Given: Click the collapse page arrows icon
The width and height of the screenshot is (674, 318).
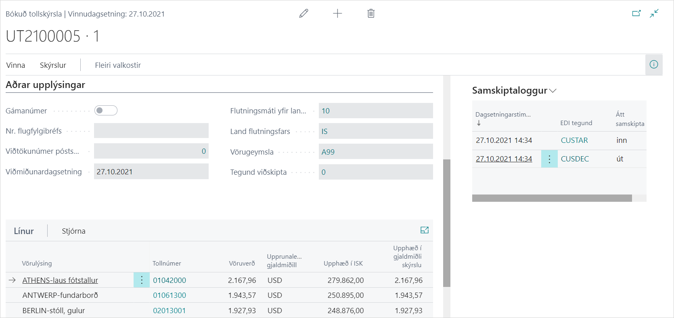Looking at the screenshot, I should [654, 14].
